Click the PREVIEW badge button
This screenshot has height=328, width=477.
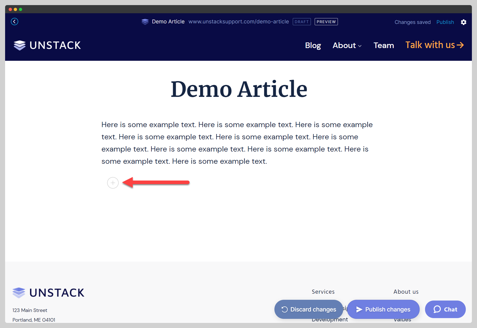click(x=326, y=22)
